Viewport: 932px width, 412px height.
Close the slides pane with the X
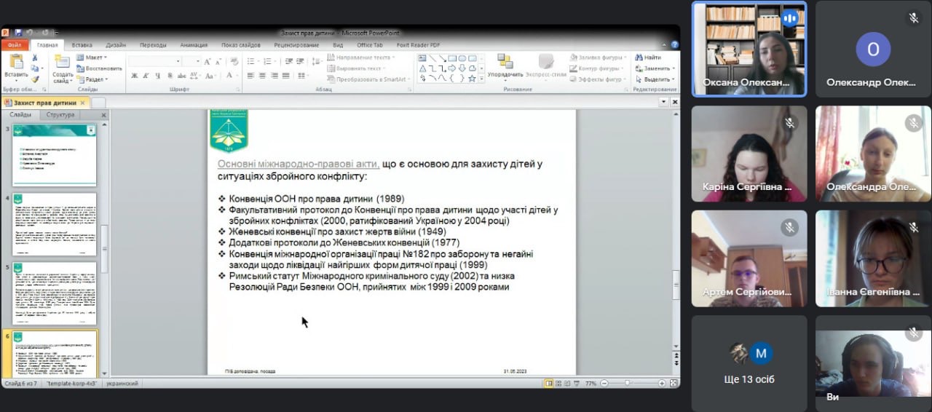point(103,115)
